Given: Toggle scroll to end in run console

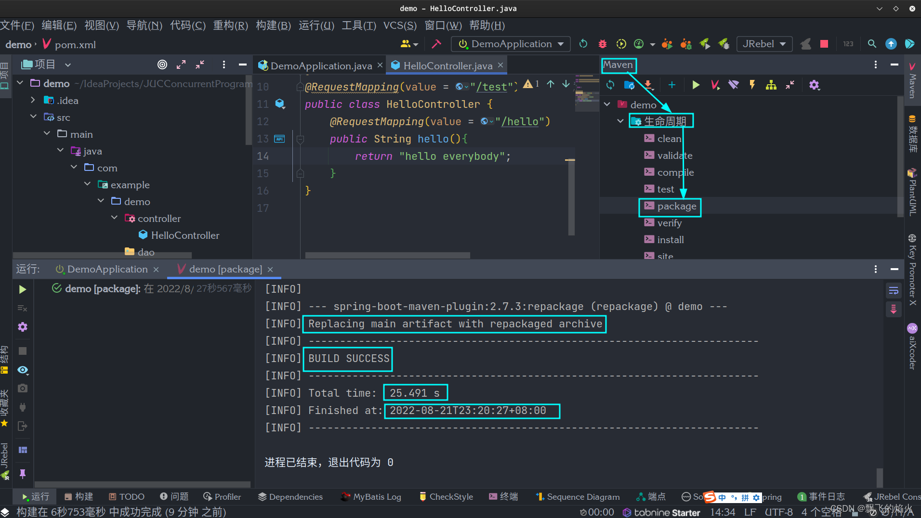Looking at the screenshot, I should click(x=894, y=309).
